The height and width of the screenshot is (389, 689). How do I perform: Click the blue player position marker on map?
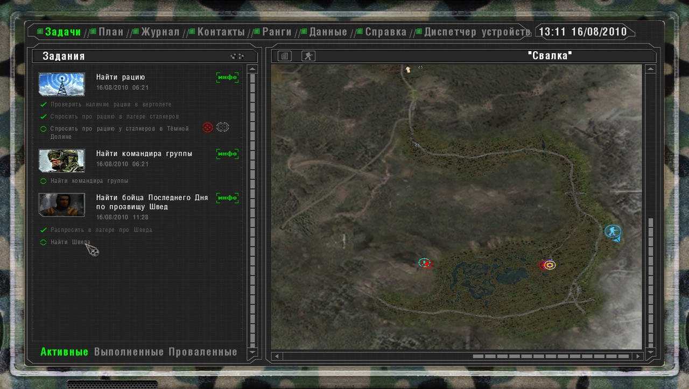613,232
